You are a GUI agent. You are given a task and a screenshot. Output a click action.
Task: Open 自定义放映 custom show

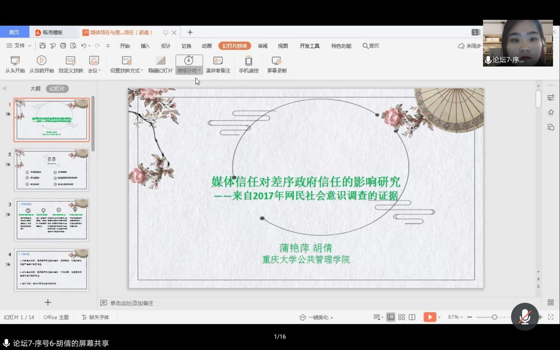pyautogui.click(x=71, y=61)
